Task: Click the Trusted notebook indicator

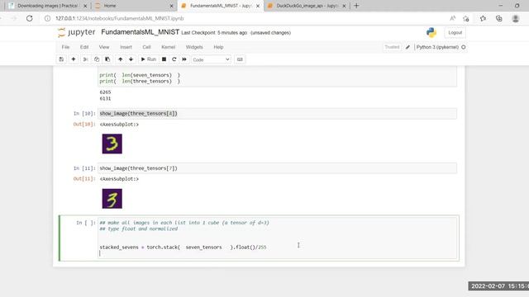Action: tap(392, 47)
